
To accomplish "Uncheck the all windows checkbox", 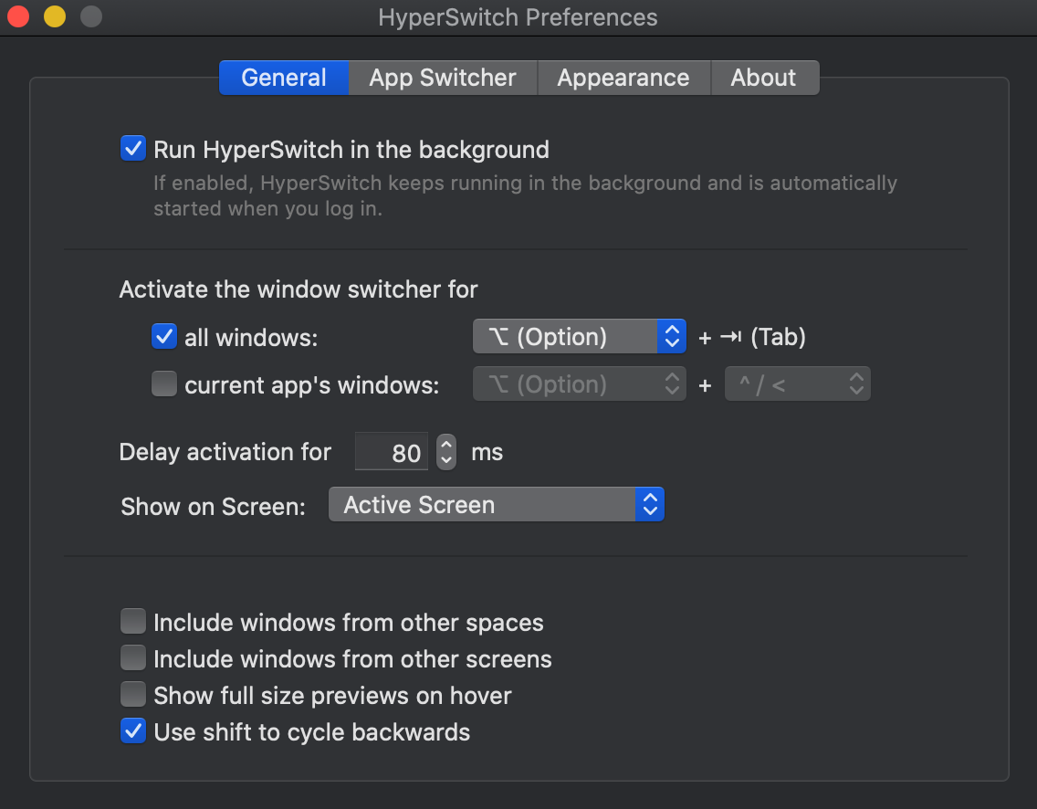I will [164, 337].
